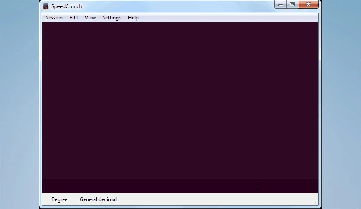Maximize the SpeedCrunch window
The image size is (361, 209).
click(292, 5)
